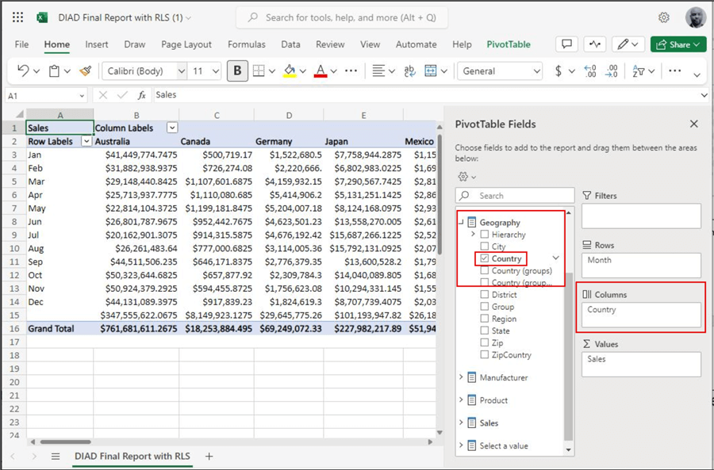Image resolution: width=714 pixels, height=470 pixels.
Task: Click the PivotTable fields Search box
Action: 516,196
